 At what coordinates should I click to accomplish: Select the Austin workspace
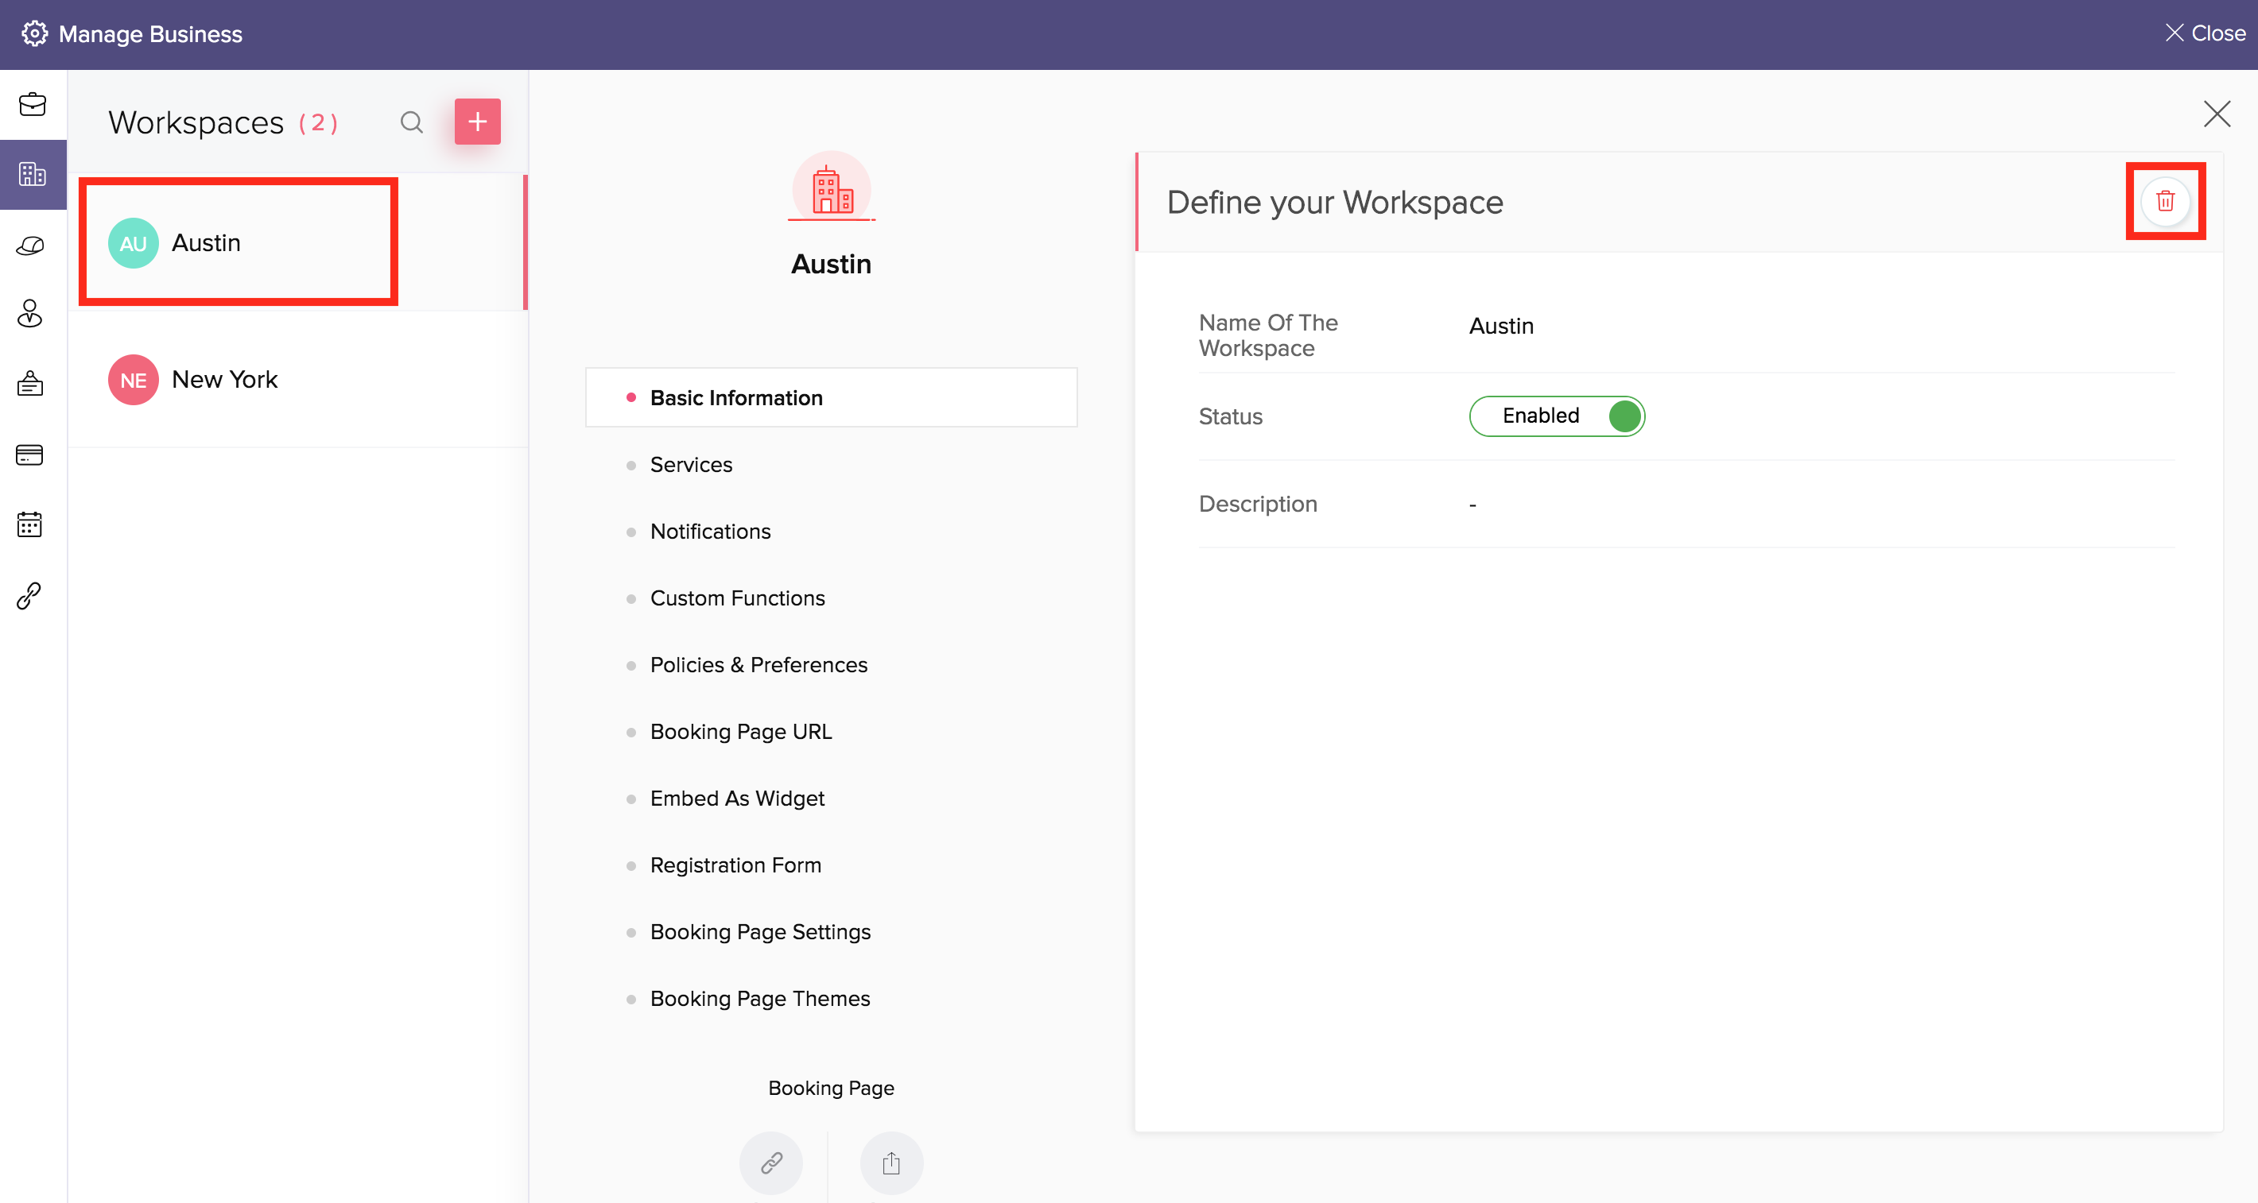(206, 242)
